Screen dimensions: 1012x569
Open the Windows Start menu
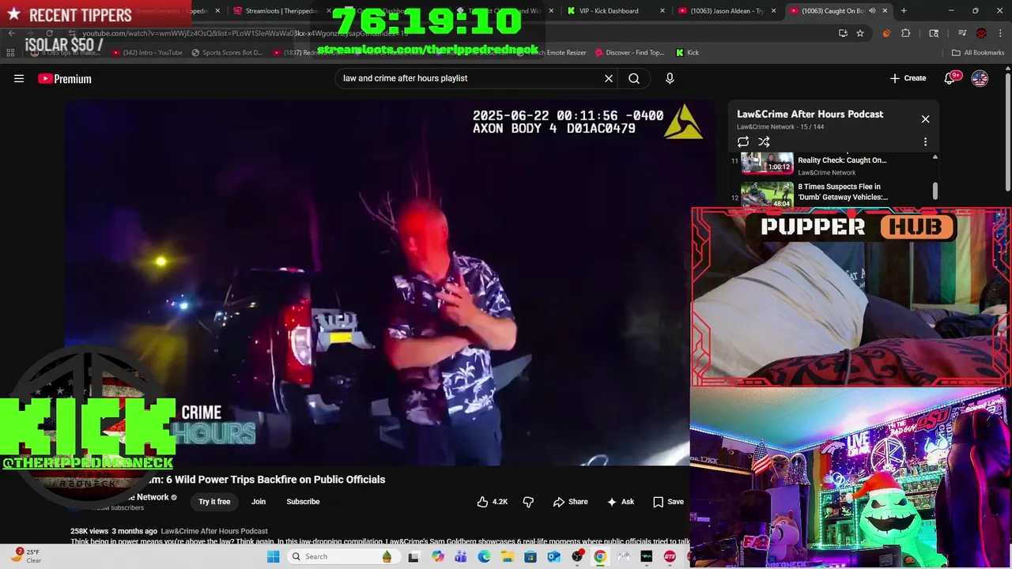[274, 556]
